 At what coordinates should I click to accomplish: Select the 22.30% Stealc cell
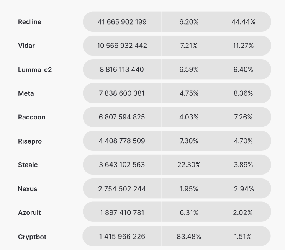[x=189, y=165]
